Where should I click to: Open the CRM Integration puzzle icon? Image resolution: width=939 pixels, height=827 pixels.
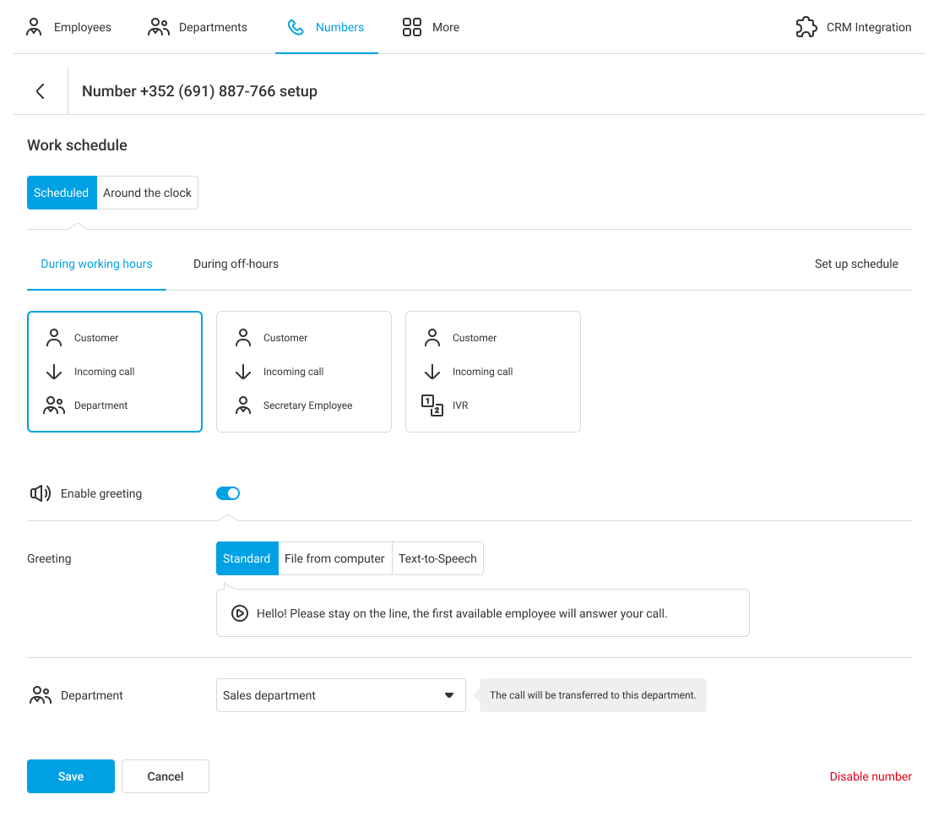coord(806,27)
